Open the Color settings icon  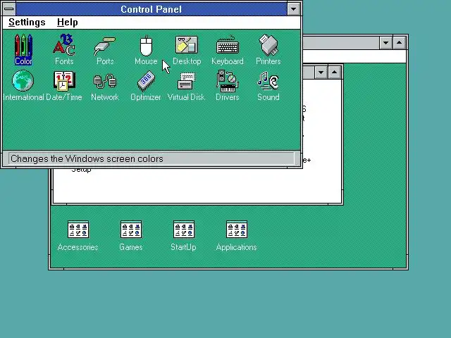tap(23, 49)
